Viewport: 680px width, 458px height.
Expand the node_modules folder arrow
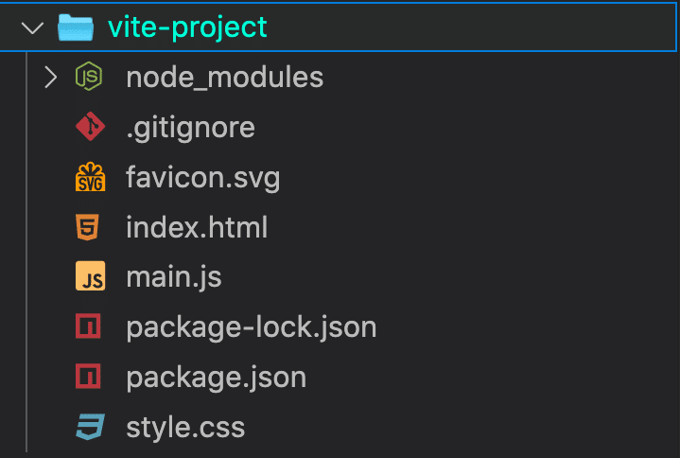(x=50, y=78)
